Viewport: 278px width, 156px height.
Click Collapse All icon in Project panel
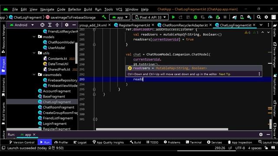pyautogui.click(x=57, y=25)
